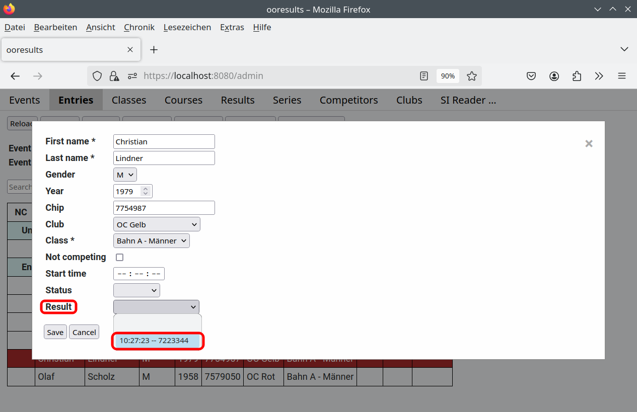Open a new tab with the plus icon

coord(154,50)
